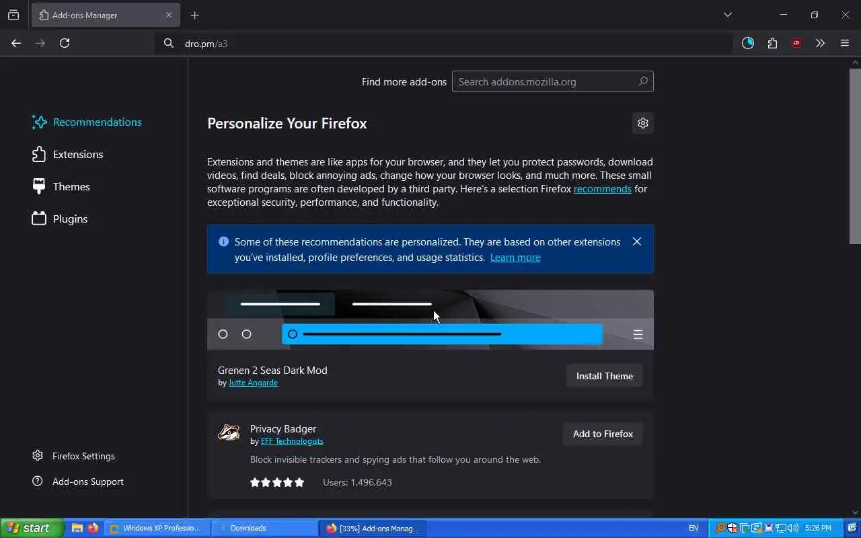The width and height of the screenshot is (861, 538).
Task: Click the forward navigation arrow
Action: point(40,43)
